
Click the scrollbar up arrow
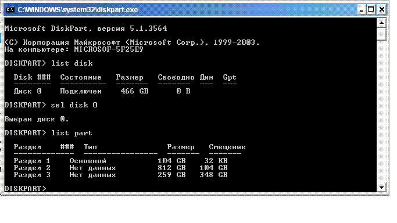381,23
